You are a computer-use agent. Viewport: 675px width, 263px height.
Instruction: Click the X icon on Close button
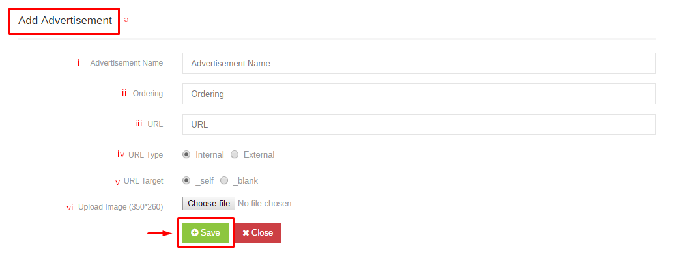click(x=246, y=233)
